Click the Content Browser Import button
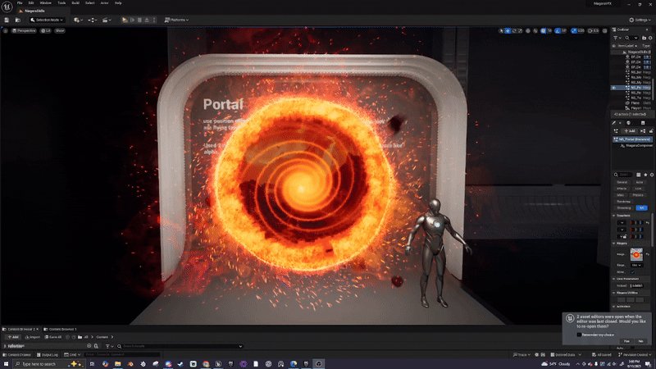656x369 pixels. pyautogui.click(x=32, y=337)
